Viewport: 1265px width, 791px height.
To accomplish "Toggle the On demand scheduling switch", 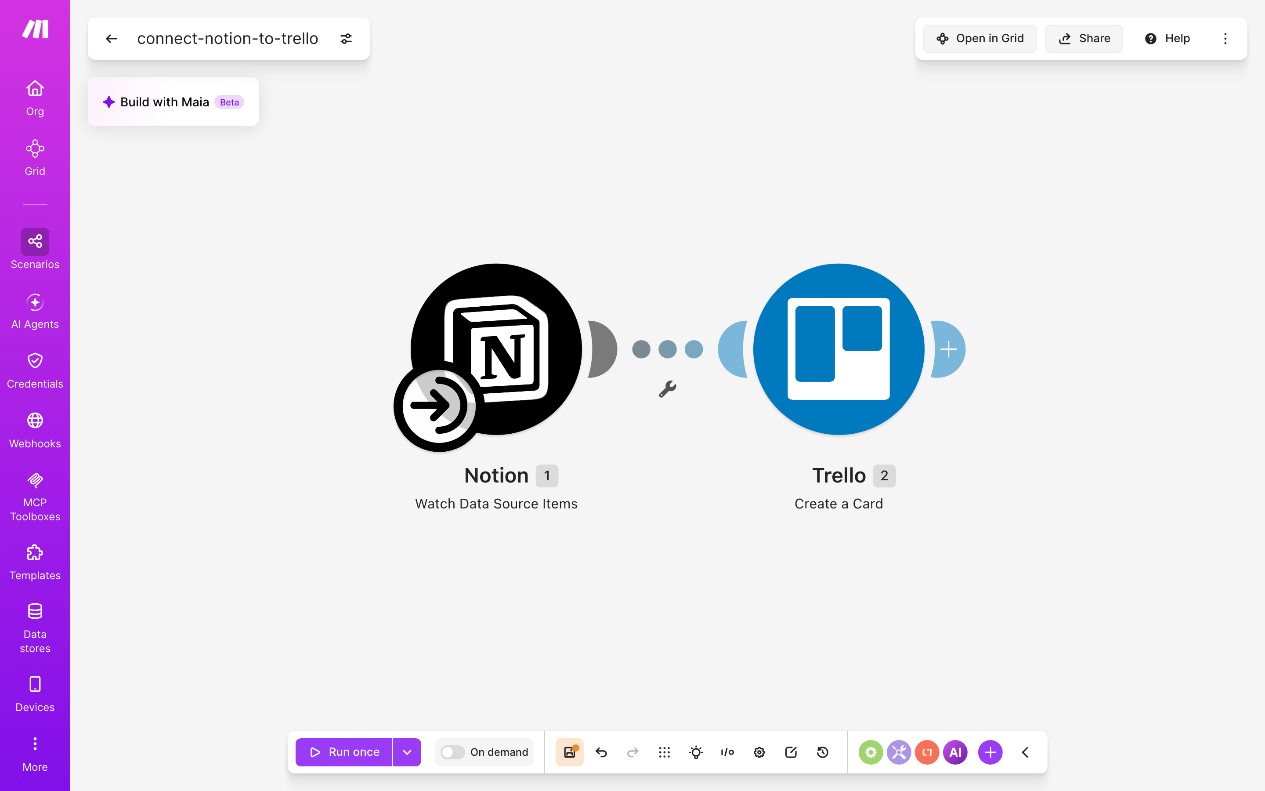I will tap(453, 752).
